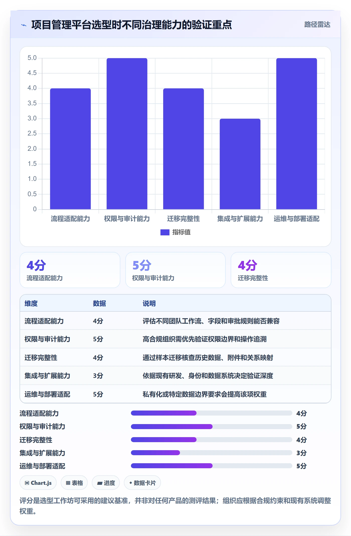The width and height of the screenshot is (351, 536).
Task: Select the Chart.js chip
Action: 38,483
